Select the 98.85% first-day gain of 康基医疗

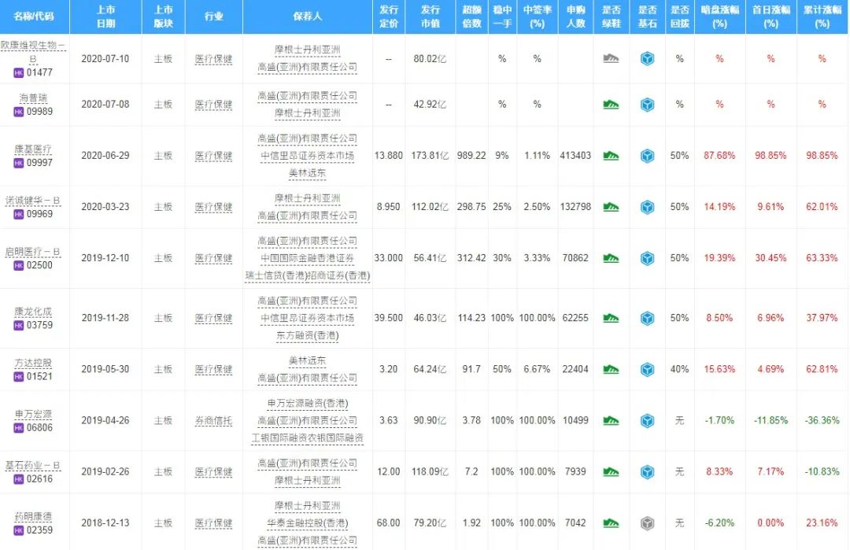pos(771,156)
